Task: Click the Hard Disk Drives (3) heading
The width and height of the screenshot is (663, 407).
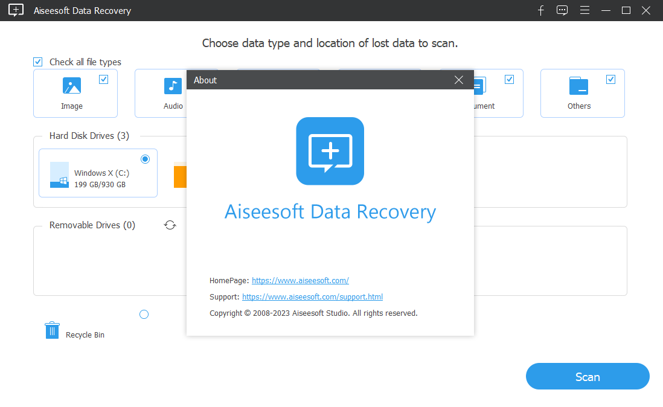Action: coord(89,136)
